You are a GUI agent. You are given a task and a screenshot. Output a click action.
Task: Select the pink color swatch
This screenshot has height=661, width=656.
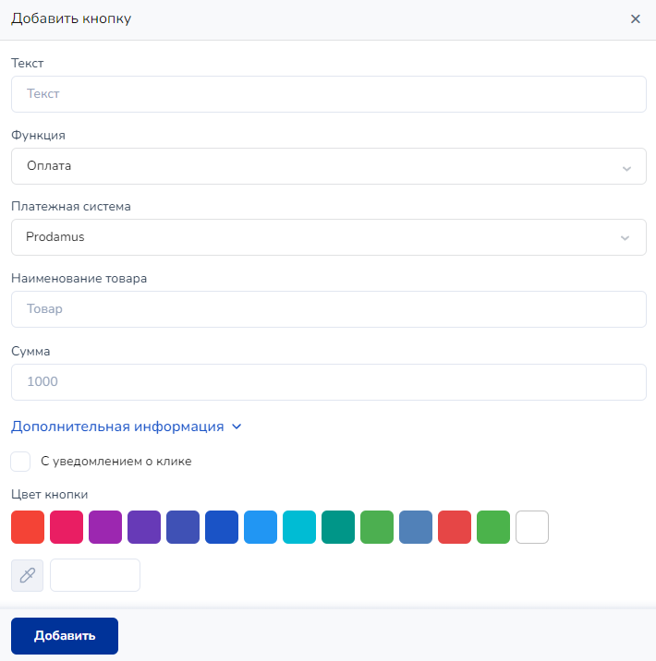tap(67, 527)
